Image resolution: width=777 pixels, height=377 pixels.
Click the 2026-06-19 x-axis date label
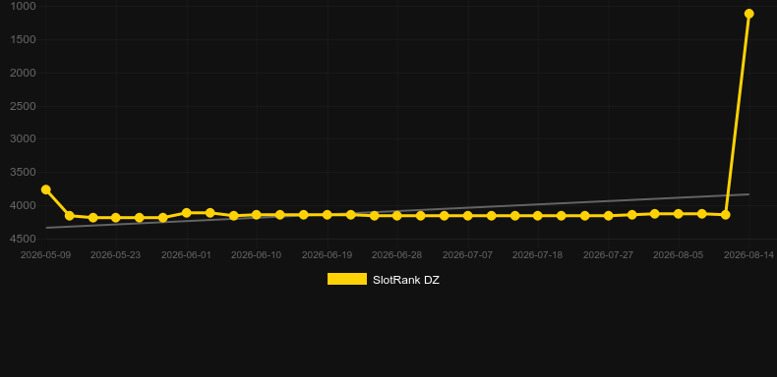pos(328,255)
